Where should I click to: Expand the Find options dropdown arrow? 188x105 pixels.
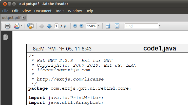160,26
